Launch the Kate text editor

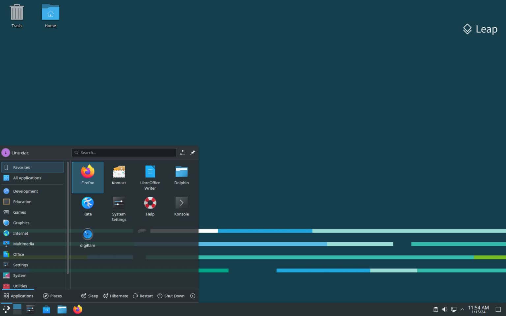pos(87,206)
